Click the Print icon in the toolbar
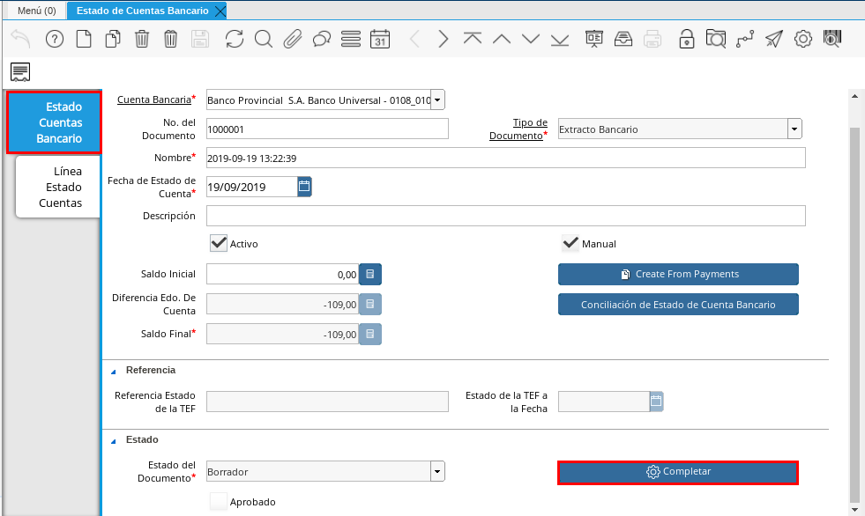Screen dimensions: 865x516 [x=652, y=39]
